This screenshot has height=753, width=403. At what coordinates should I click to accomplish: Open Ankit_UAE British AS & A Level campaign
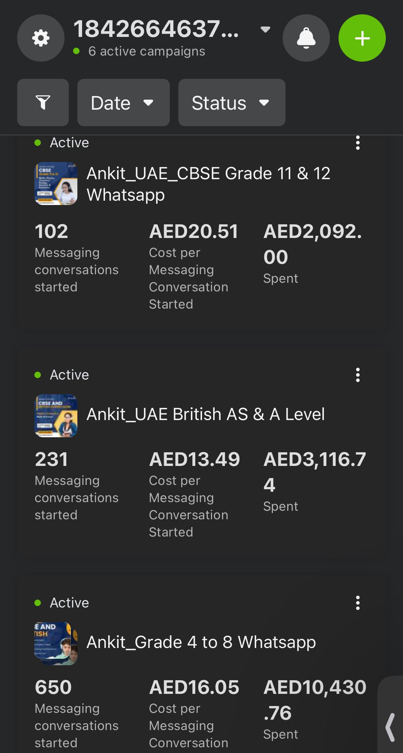click(206, 414)
